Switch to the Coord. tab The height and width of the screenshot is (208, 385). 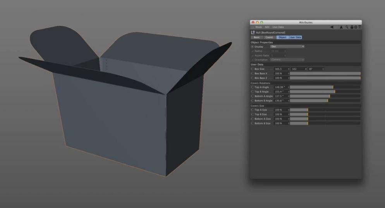[270, 37]
